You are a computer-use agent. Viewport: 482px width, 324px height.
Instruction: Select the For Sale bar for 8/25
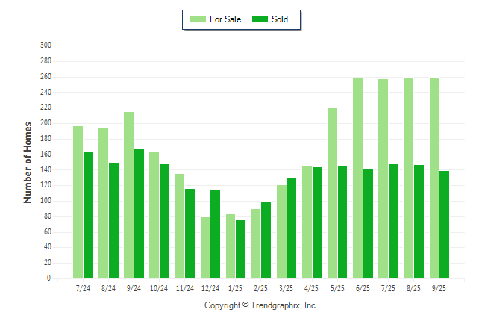pyautogui.click(x=408, y=178)
